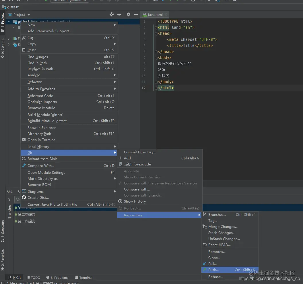
Task: Expand the Scratches tree node
Action: pyautogui.click(x=9, y=44)
